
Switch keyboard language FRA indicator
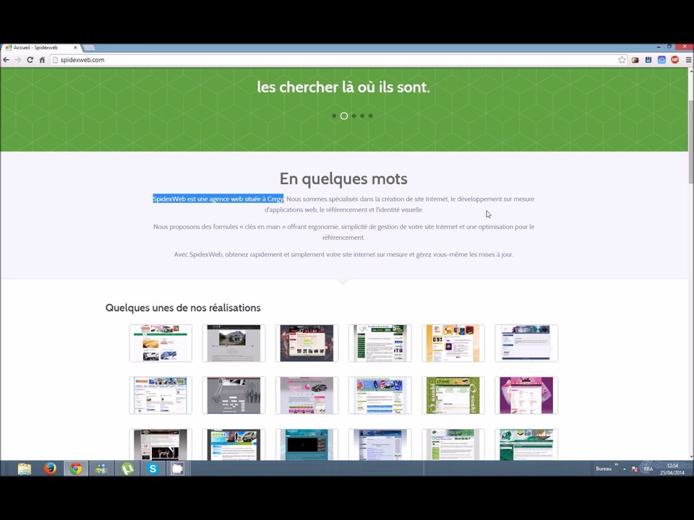tap(648, 469)
